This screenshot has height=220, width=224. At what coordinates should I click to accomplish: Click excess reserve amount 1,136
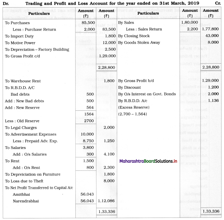point(213,101)
